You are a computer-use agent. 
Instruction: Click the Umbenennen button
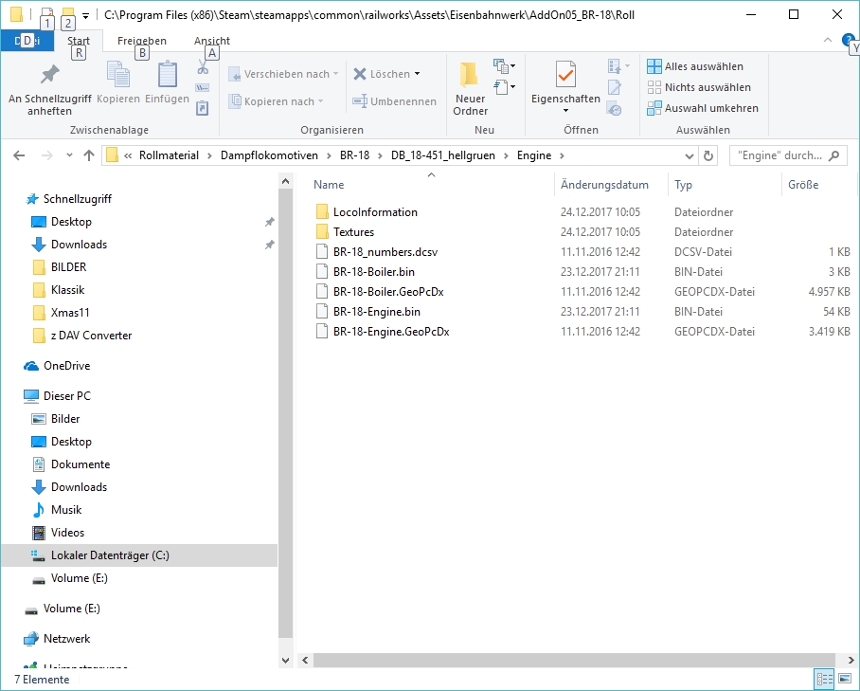[394, 101]
